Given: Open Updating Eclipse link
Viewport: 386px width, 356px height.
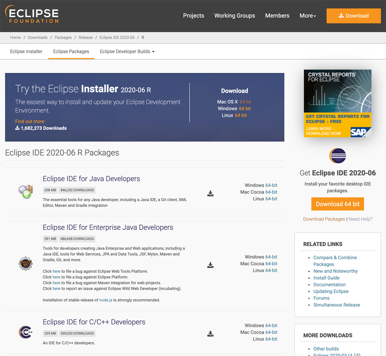Looking at the screenshot, I should click(x=331, y=291).
